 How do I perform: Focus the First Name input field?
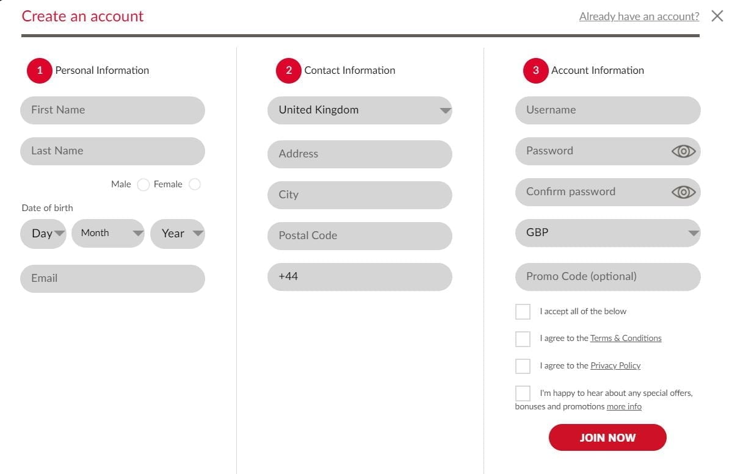tap(112, 110)
